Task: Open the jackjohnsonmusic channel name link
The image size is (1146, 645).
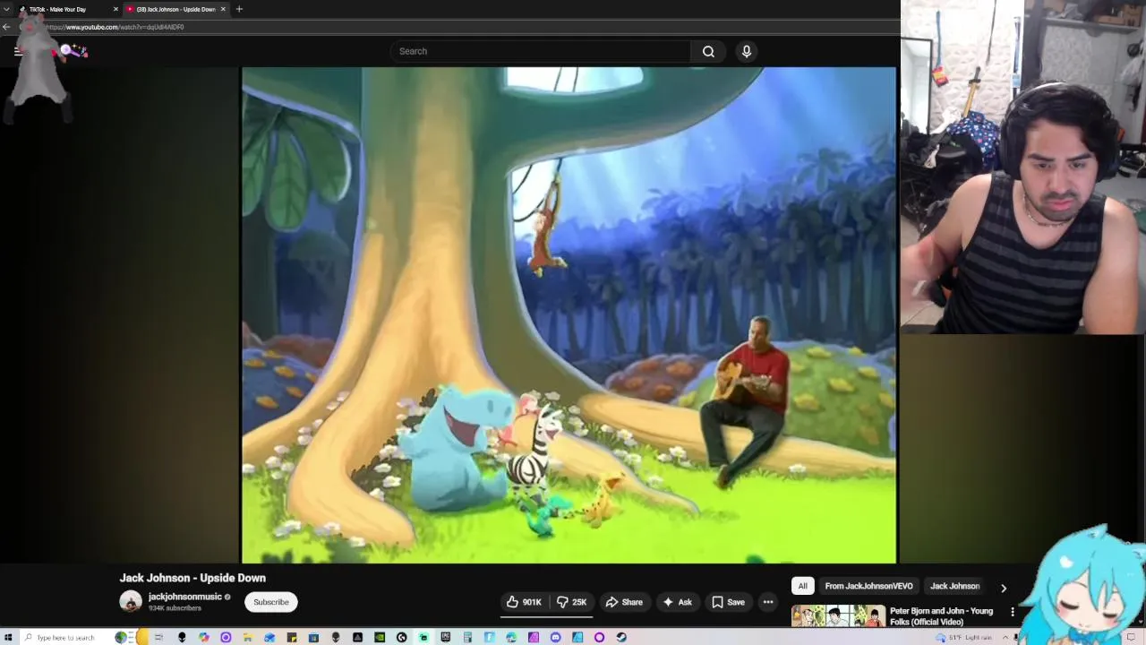Action: pyautogui.click(x=185, y=597)
